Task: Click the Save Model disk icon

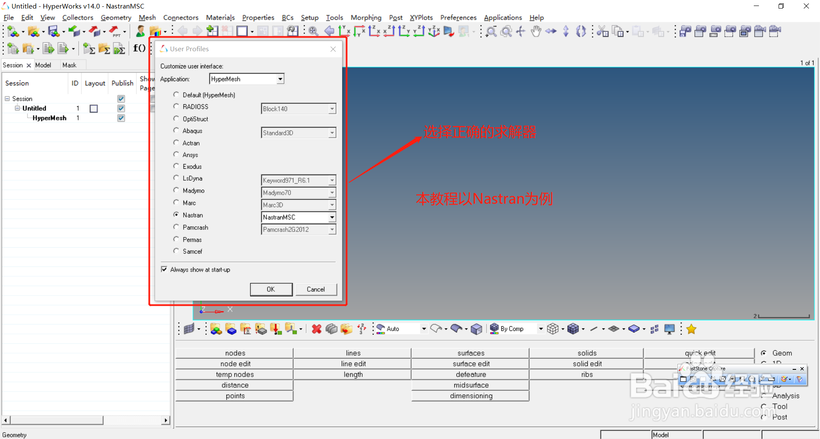Action: (x=53, y=31)
